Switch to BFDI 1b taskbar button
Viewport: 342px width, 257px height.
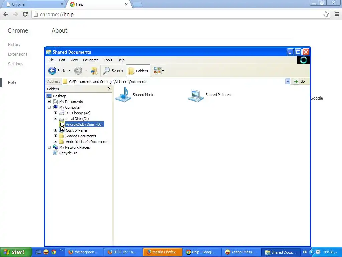coord(123,252)
